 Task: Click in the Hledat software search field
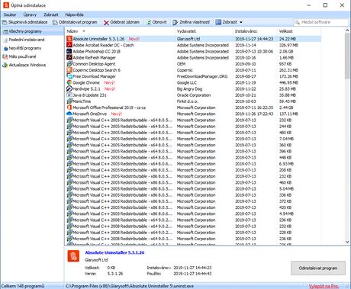[321, 22]
